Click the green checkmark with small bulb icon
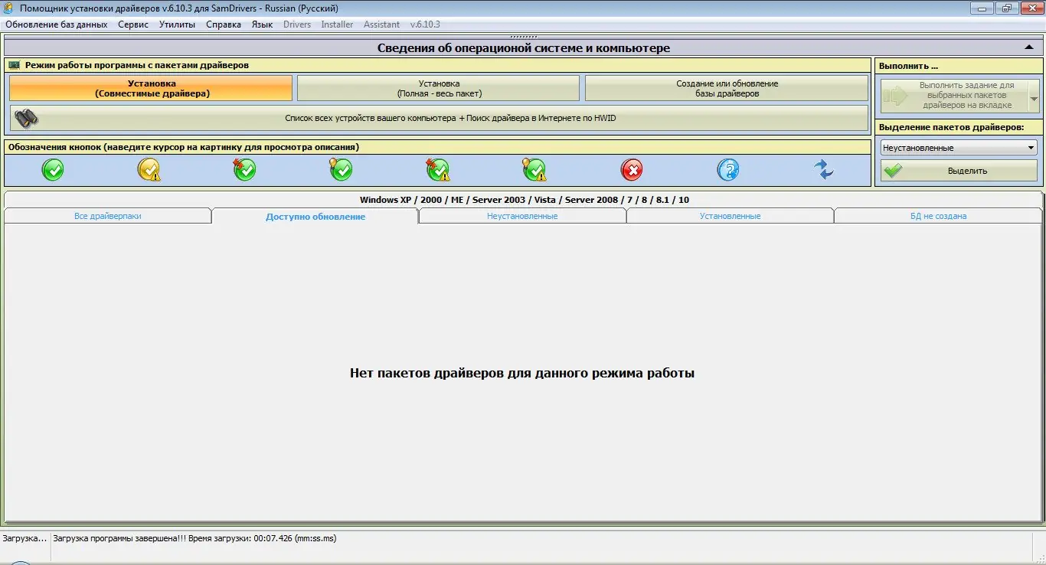The image size is (1046, 565). [x=342, y=170]
